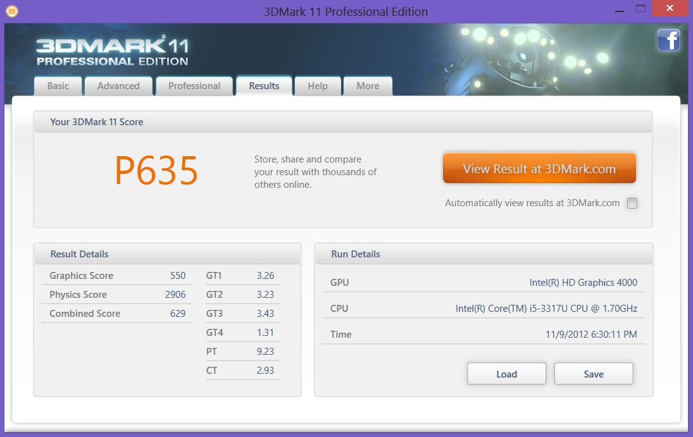The image size is (693, 437).
Task: Switch to the Advanced tab
Action: coord(118,86)
